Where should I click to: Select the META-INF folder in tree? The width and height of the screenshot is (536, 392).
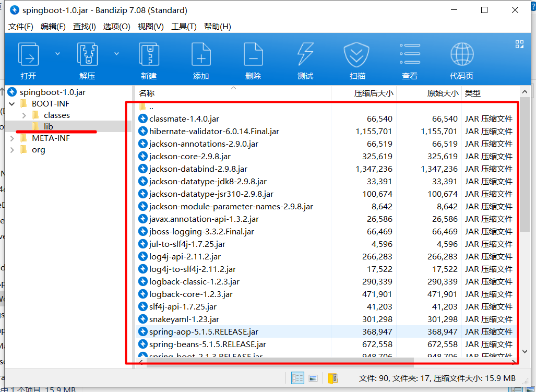click(x=51, y=138)
